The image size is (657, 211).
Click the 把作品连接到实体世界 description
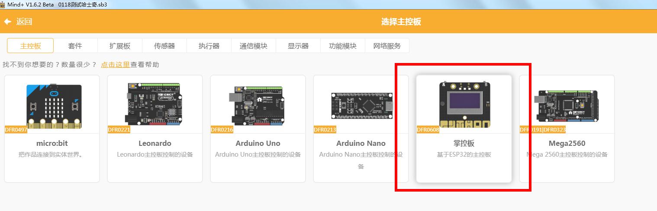52,154
